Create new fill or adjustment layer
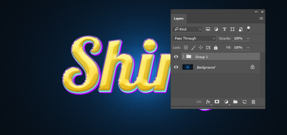Viewport: 287px width, 135px height. pos(227,102)
